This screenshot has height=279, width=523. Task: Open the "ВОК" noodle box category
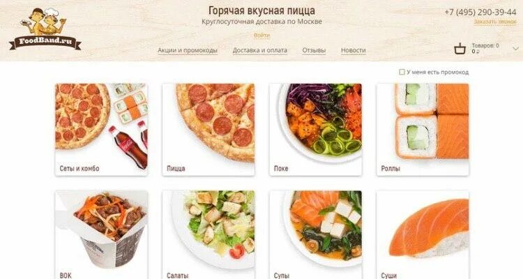101,235
